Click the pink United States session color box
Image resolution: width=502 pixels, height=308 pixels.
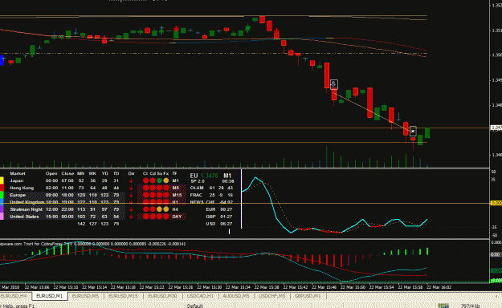point(2,217)
